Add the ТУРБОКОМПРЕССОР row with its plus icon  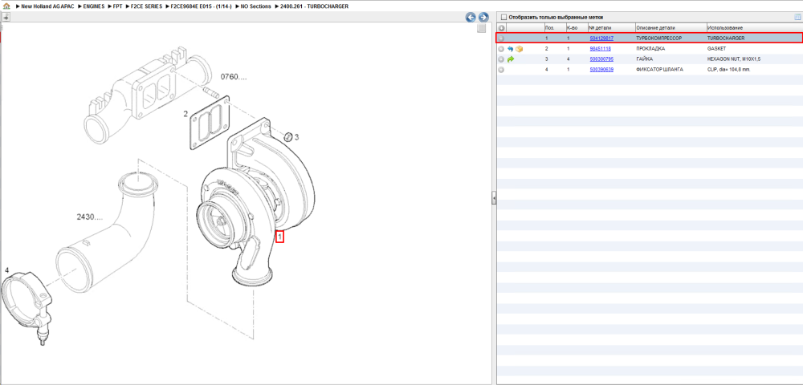coord(501,38)
